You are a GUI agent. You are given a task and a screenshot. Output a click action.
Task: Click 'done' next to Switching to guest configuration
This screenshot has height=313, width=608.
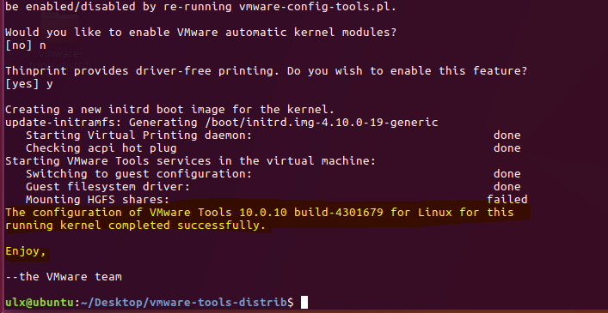pos(507,174)
